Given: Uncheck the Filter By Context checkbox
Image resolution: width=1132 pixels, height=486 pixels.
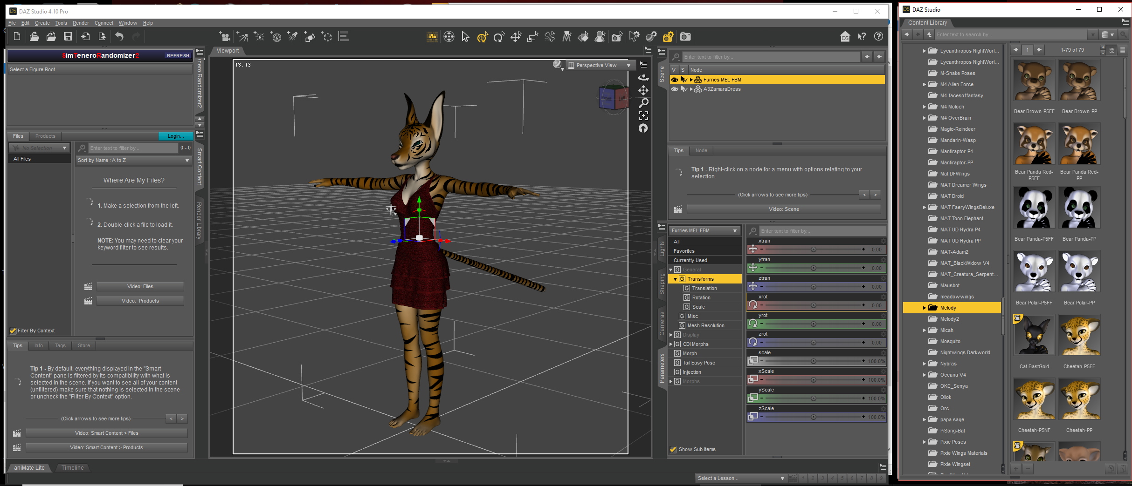Looking at the screenshot, I should [x=13, y=331].
